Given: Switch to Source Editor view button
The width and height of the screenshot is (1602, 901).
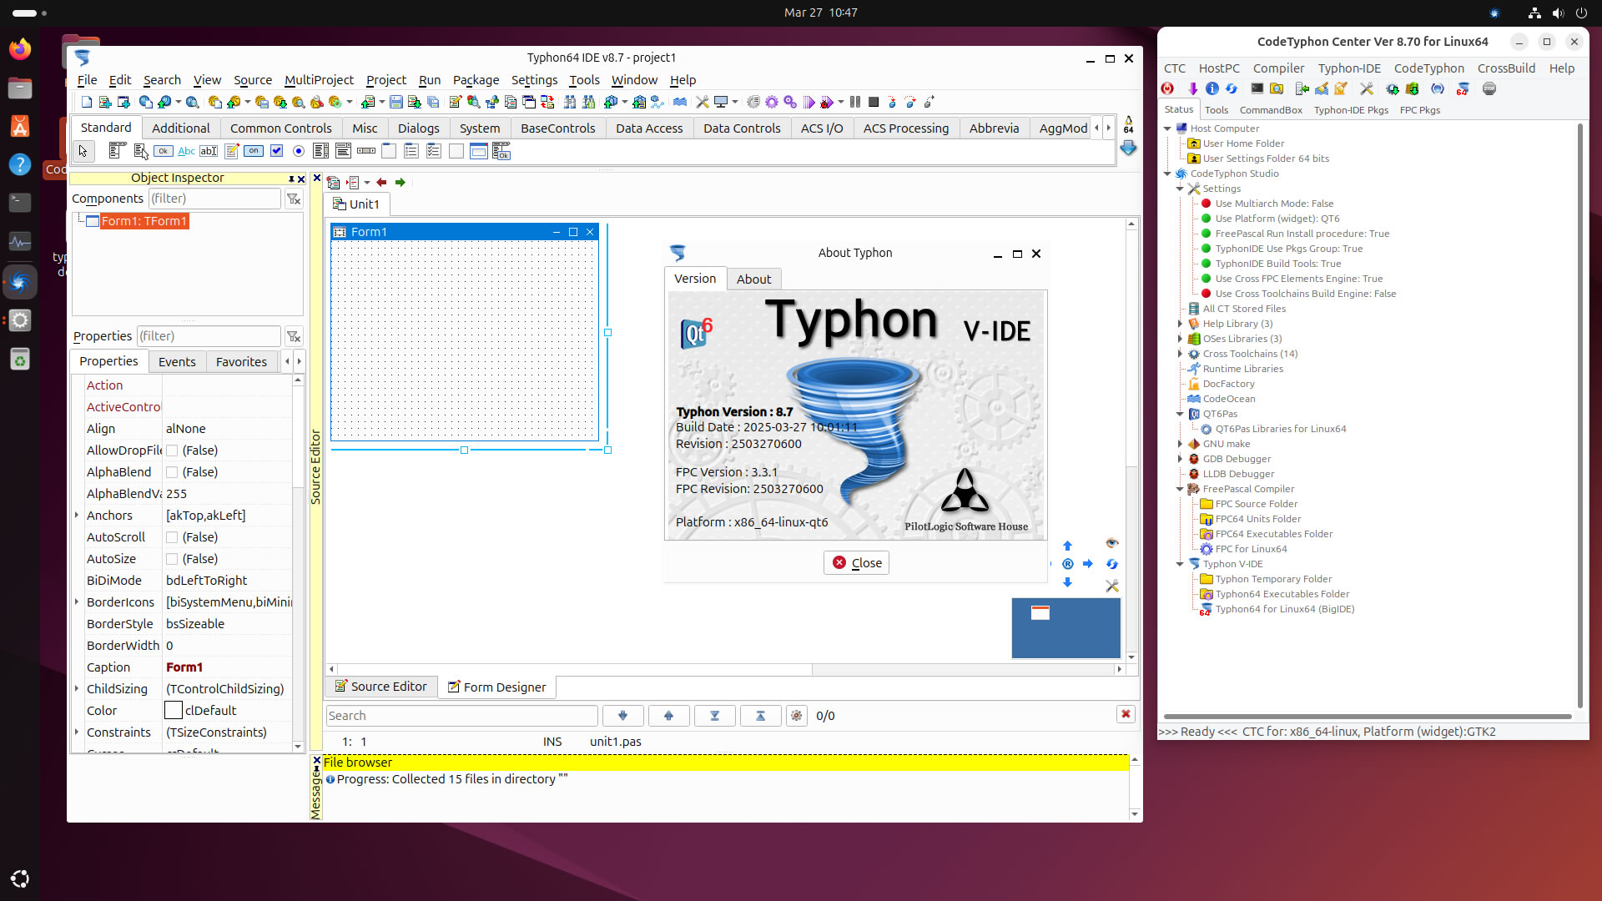Looking at the screenshot, I should pos(380,687).
